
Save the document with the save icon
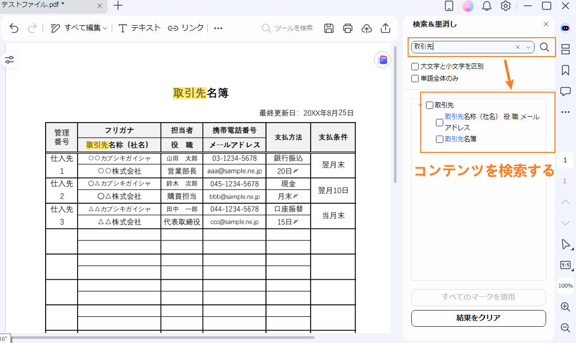coord(329,28)
